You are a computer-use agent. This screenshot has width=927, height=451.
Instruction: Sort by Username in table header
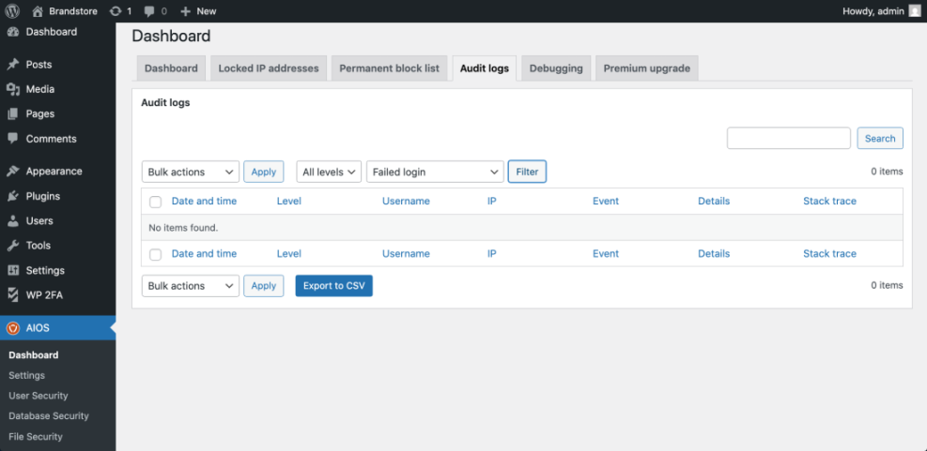[406, 201]
